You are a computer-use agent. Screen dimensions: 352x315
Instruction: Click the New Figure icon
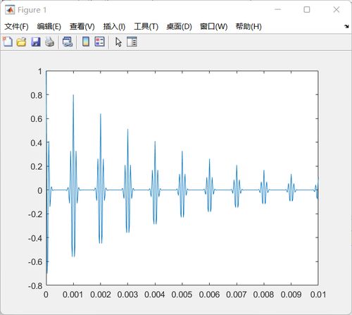click(x=8, y=42)
